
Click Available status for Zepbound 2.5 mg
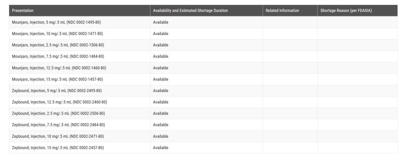(x=160, y=114)
